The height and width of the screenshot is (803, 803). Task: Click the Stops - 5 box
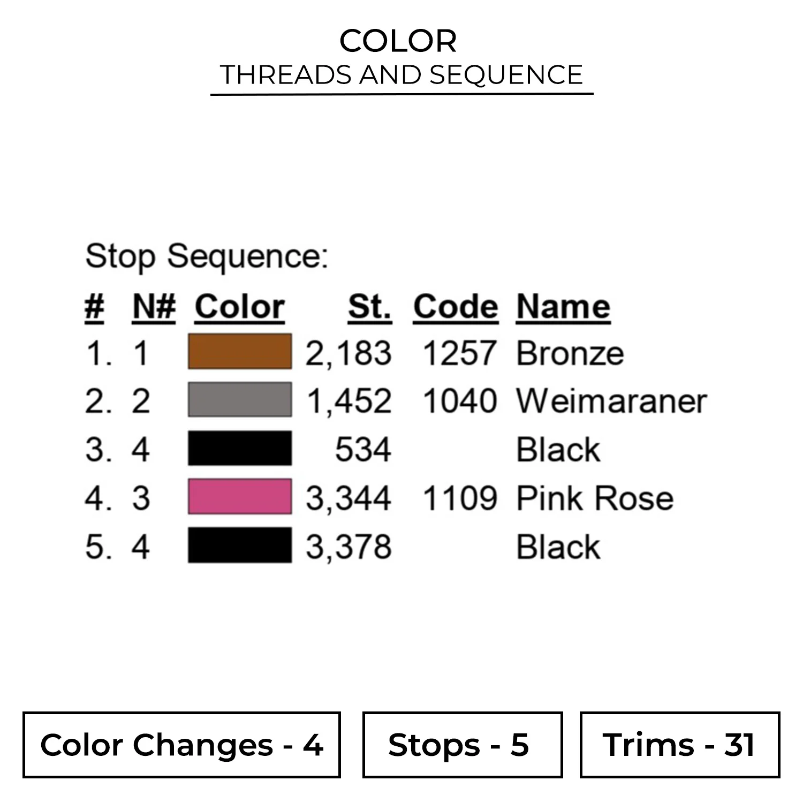coord(462,745)
